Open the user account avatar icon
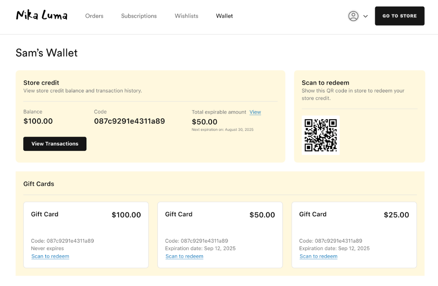 pos(353,16)
